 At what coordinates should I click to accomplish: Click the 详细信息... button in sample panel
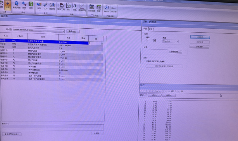(176, 52)
